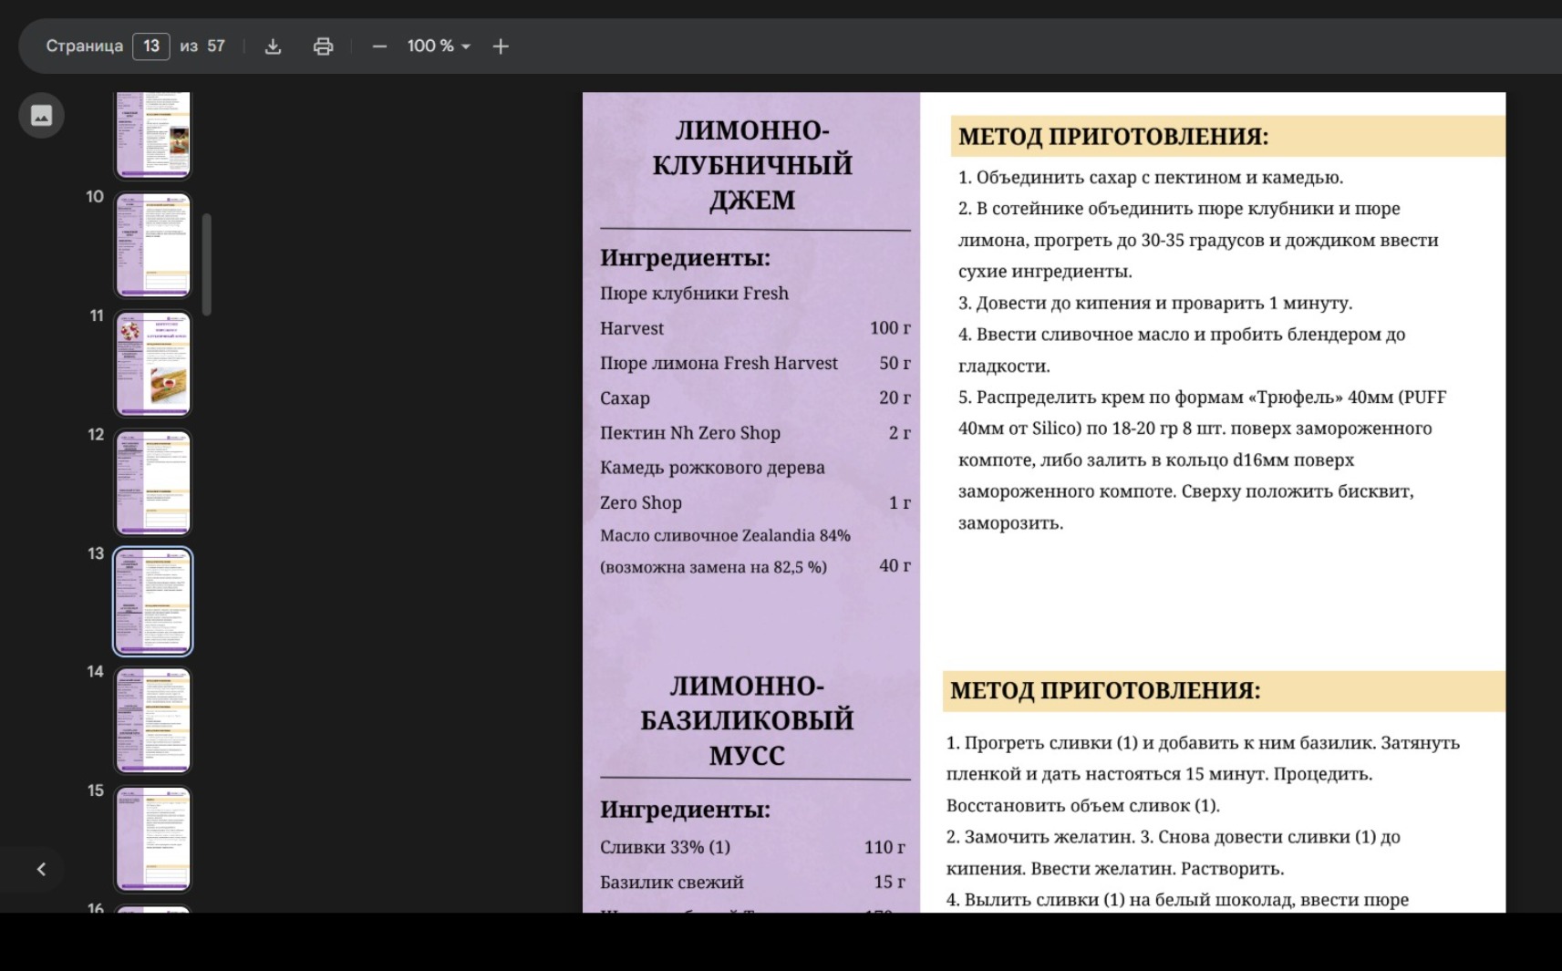Image resolution: width=1562 pixels, height=971 pixels.
Task: Click the quantity 110 г for cream
Action: (x=884, y=847)
